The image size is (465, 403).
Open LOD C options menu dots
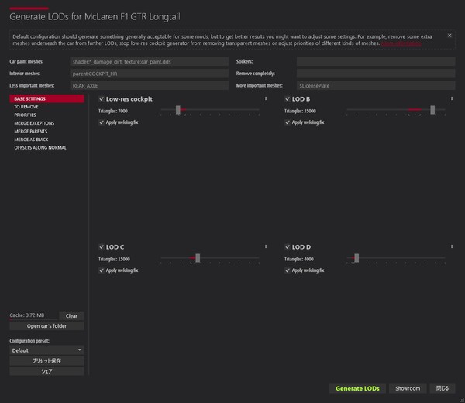[x=266, y=246]
